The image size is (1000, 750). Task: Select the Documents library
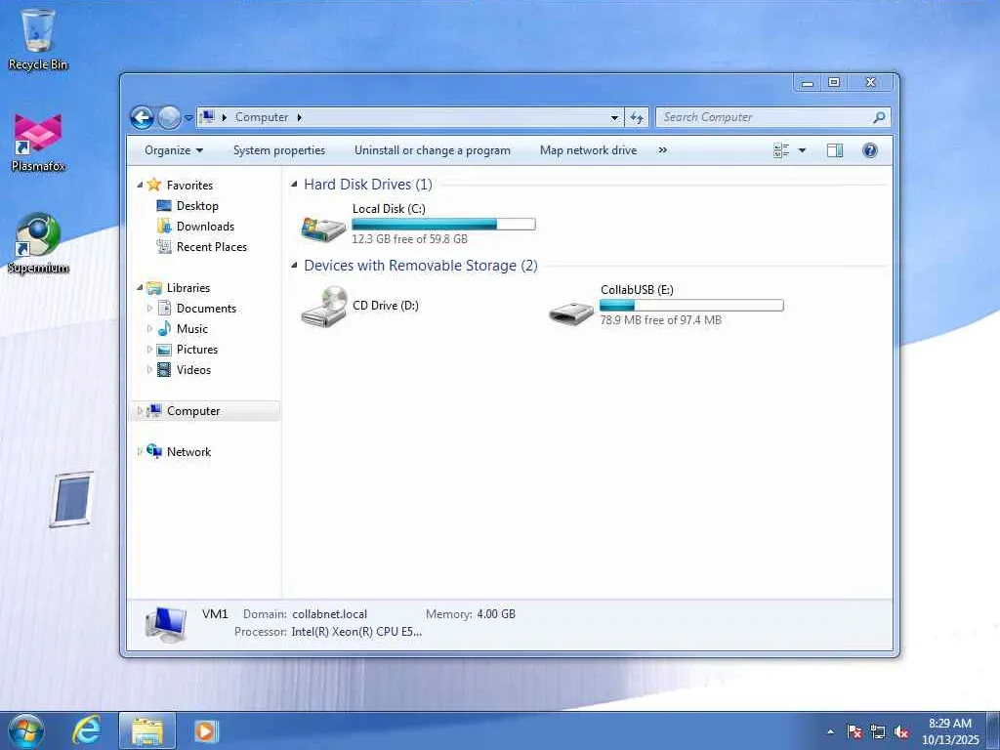click(x=206, y=309)
